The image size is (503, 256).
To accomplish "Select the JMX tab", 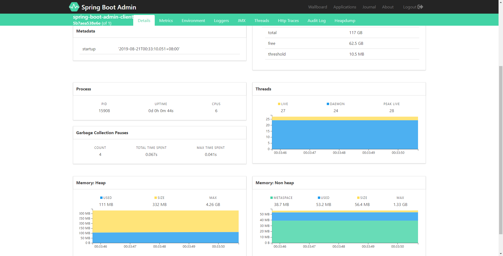I will click(242, 20).
